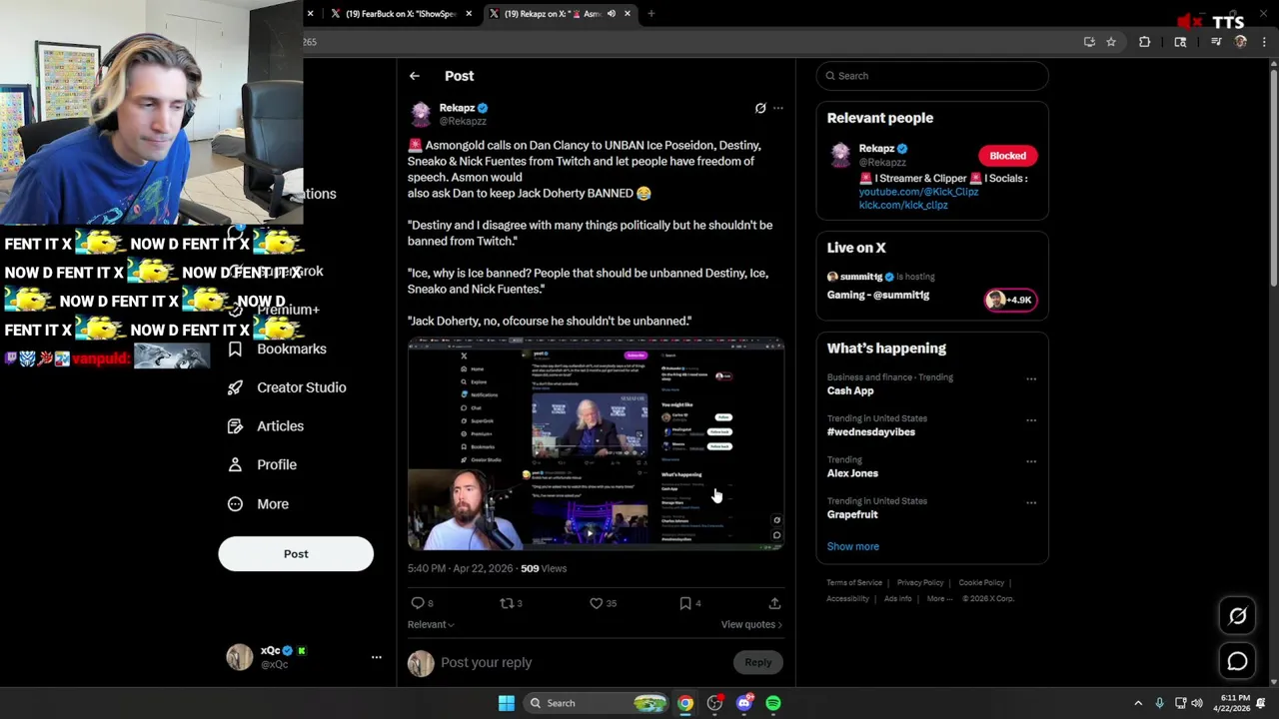Bookmark this page with the star icon
Screen dimensions: 1279x719
[1111, 42]
